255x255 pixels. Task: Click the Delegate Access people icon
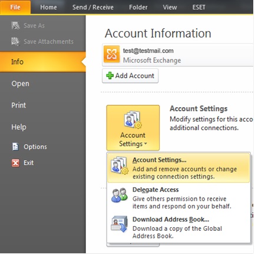click(120, 195)
